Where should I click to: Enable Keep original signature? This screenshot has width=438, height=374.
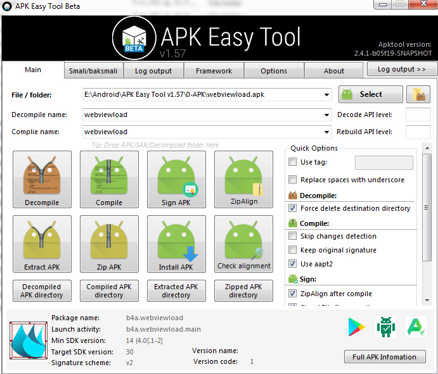(292, 249)
